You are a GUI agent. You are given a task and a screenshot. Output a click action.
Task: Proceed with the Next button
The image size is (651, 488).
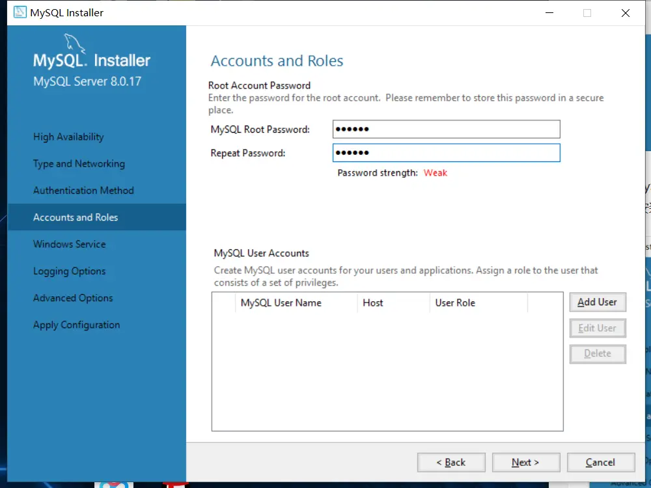(x=525, y=462)
